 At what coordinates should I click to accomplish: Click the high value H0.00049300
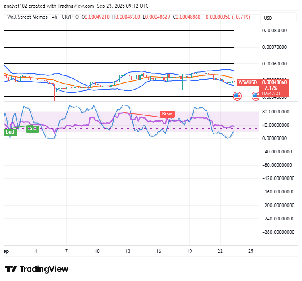126,17
